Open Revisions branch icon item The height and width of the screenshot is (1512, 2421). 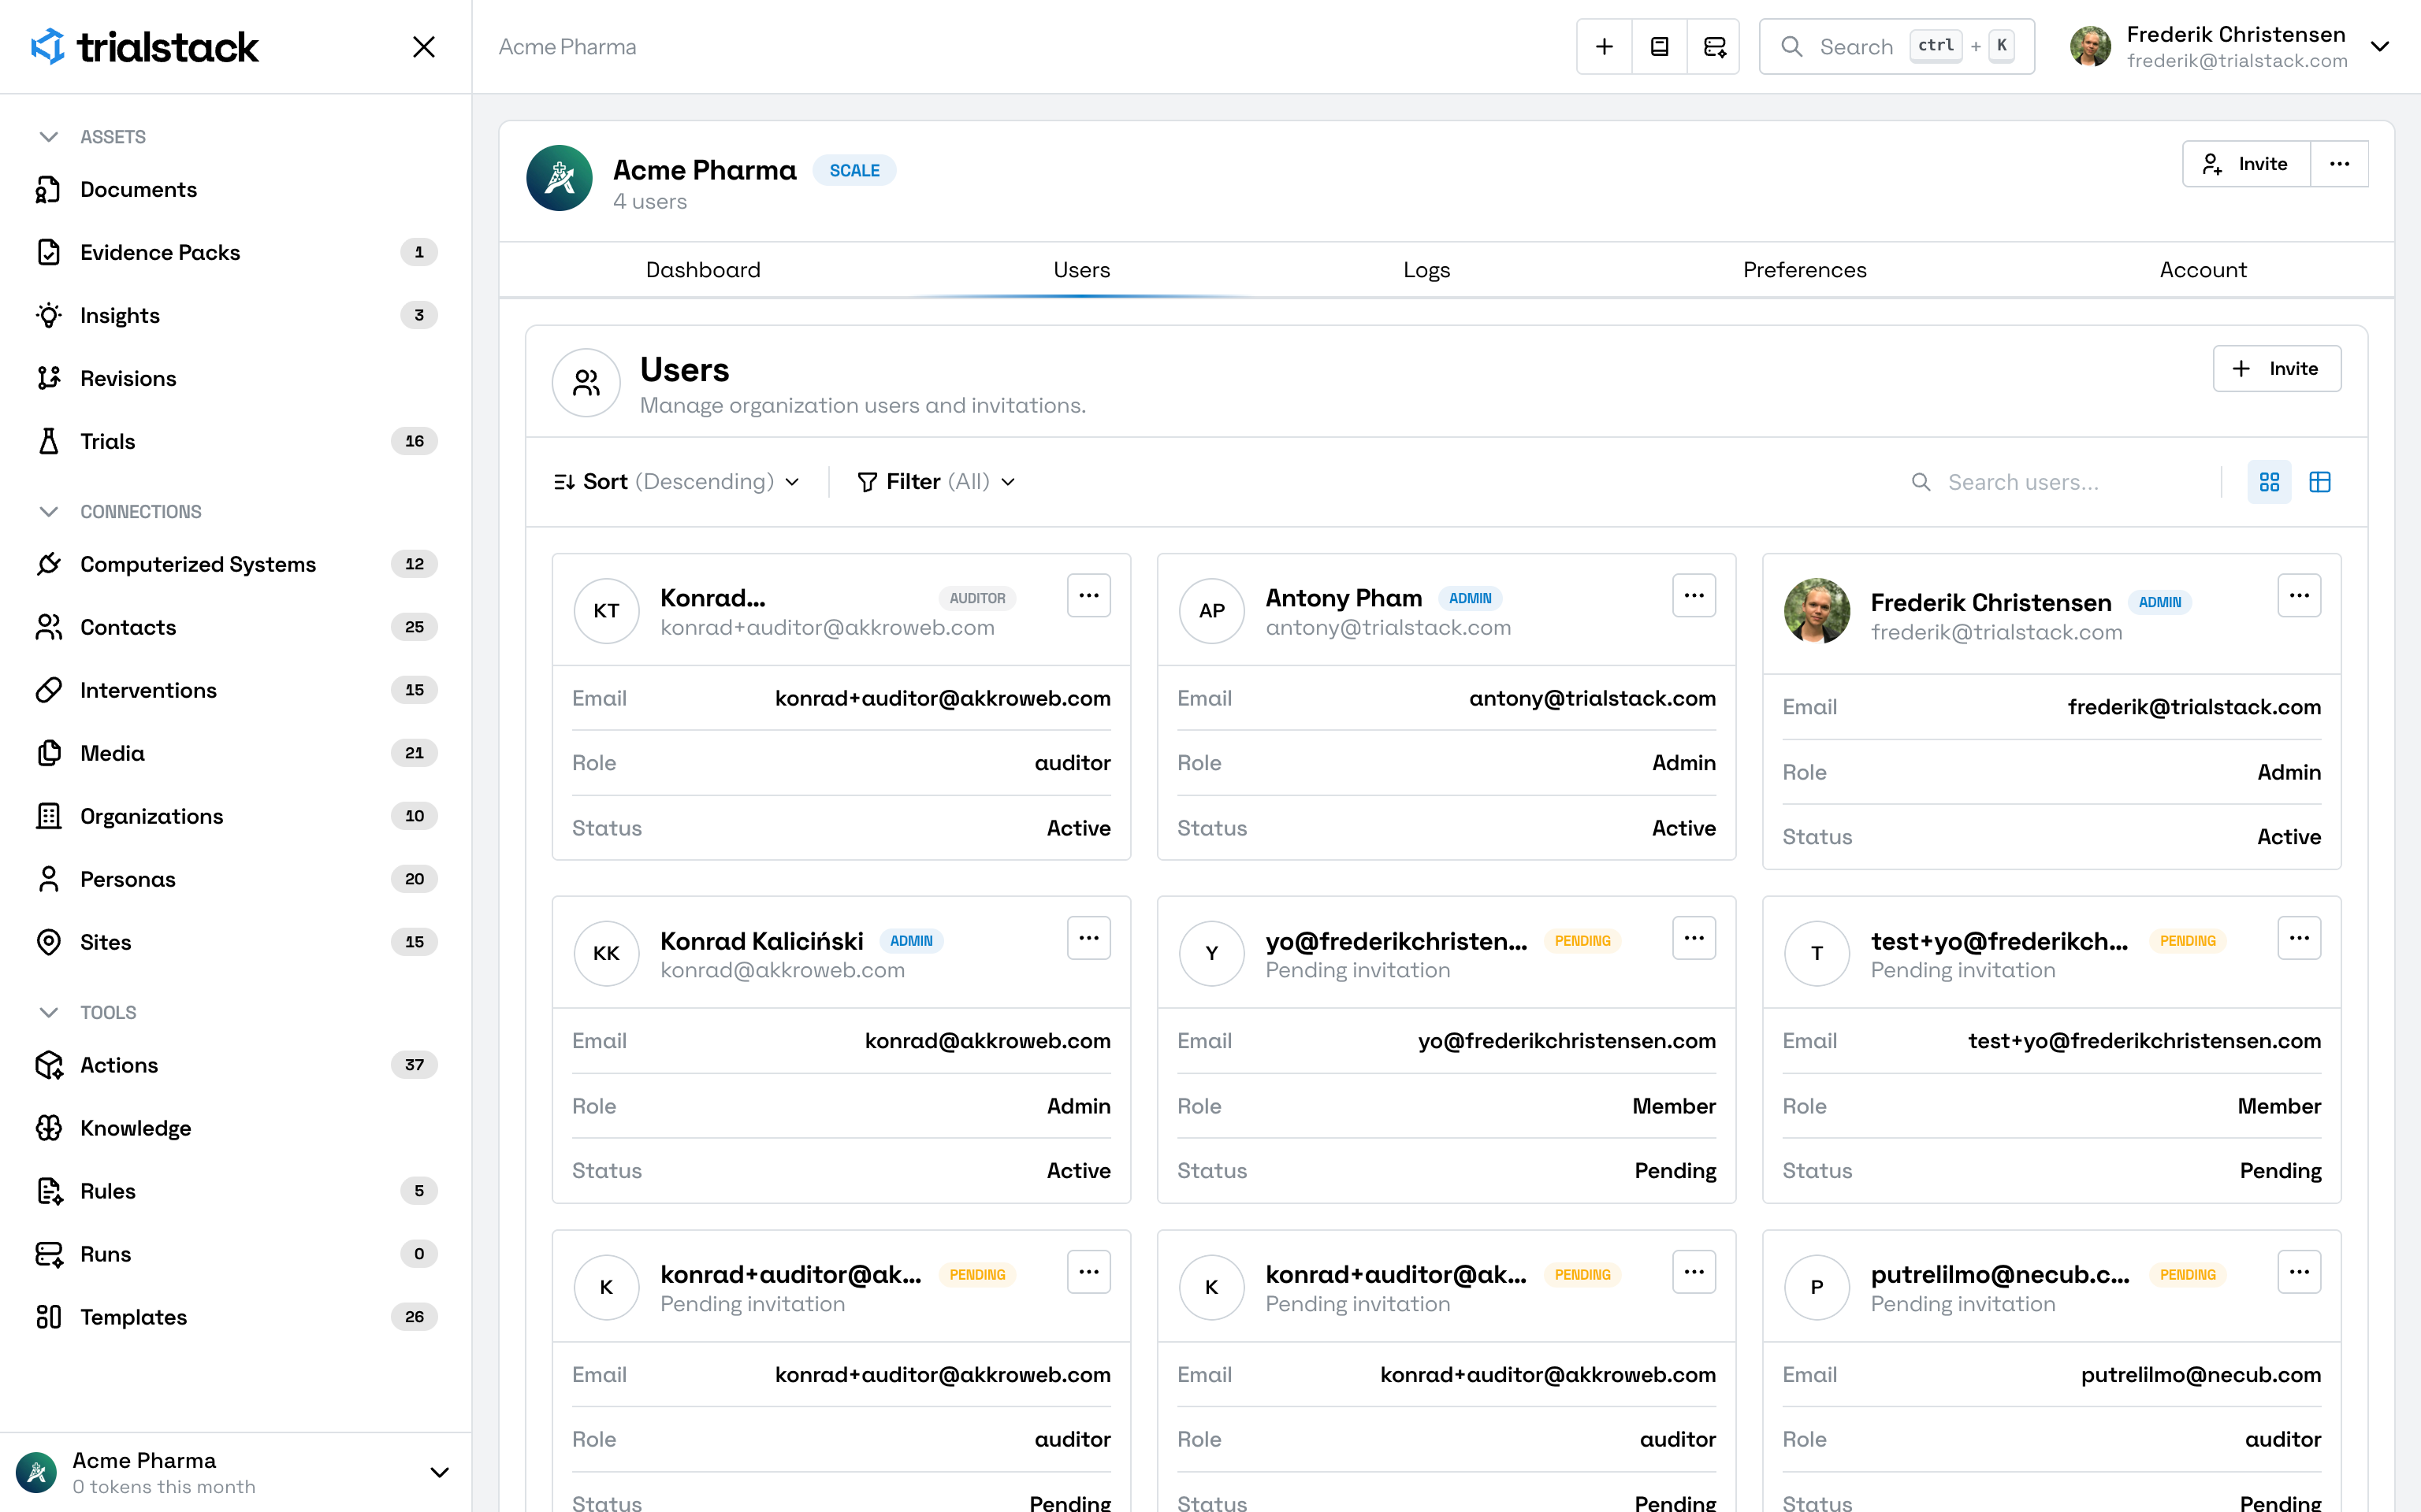pyautogui.click(x=49, y=378)
